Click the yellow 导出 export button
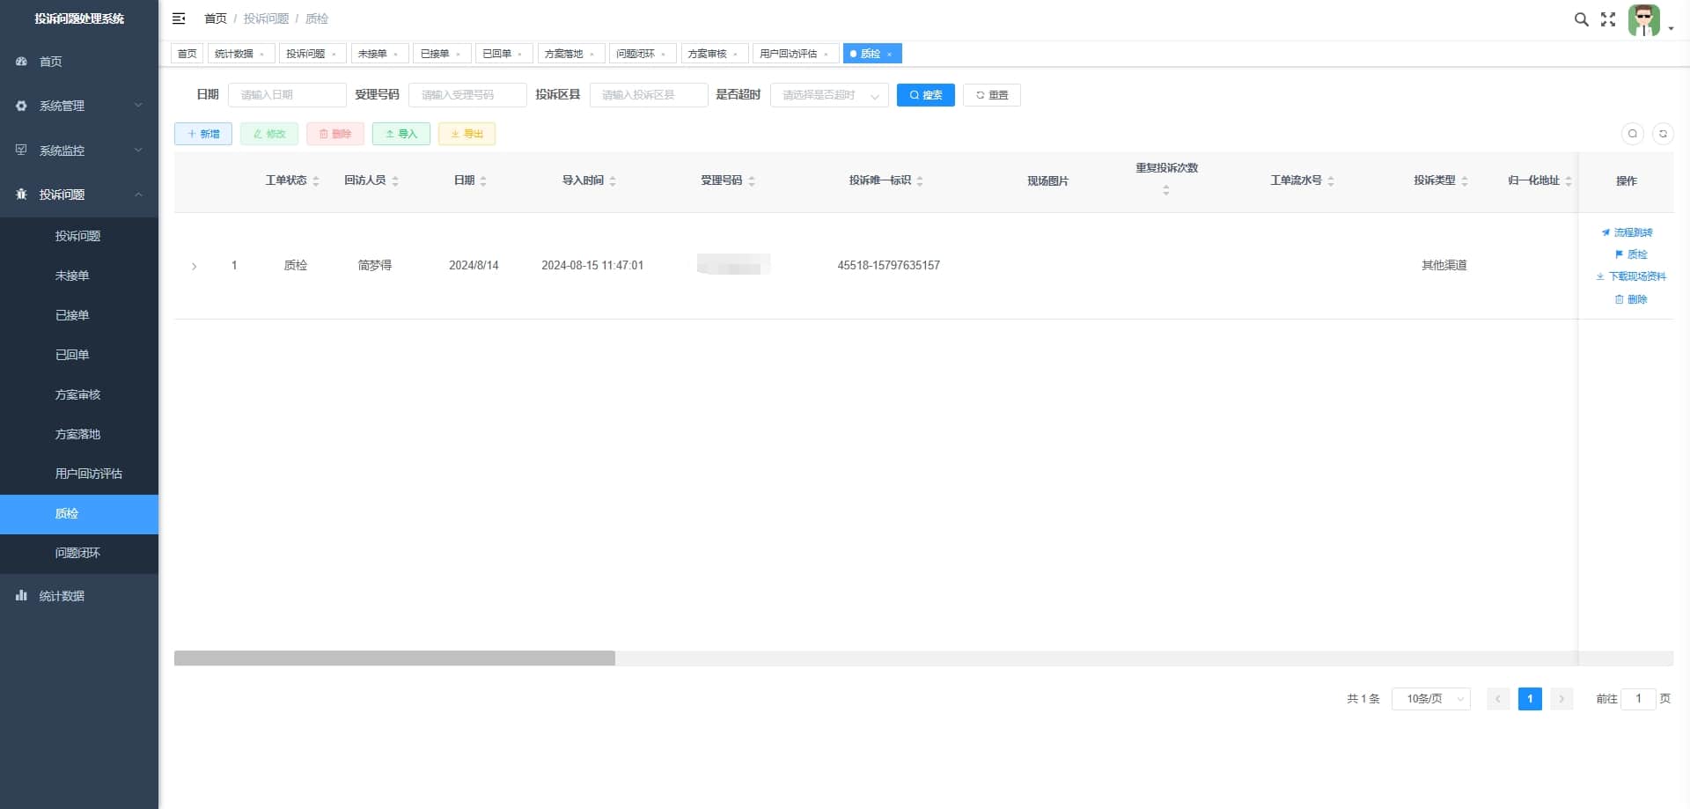Image resolution: width=1690 pixels, height=809 pixels. [x=467, y=134]
